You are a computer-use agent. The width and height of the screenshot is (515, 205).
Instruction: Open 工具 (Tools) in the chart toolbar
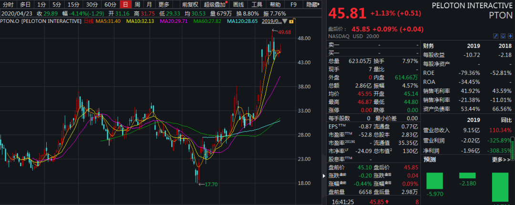(257, 4)
